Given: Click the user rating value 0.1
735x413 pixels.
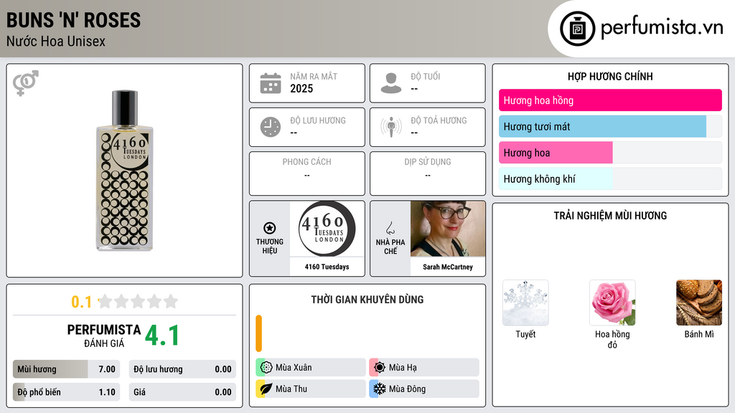Looking at the screenshot, I should click(81, 302).
